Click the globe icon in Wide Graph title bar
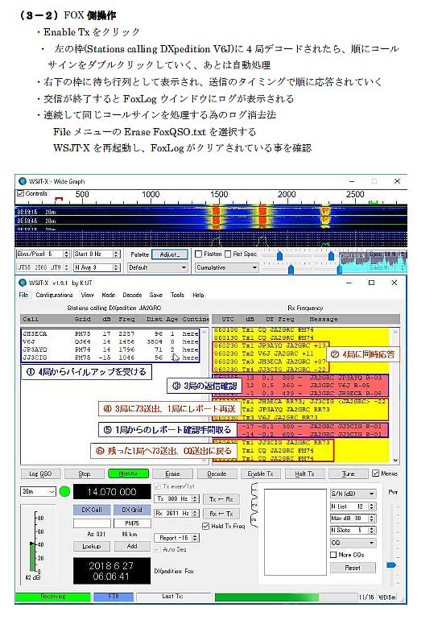The height and width of the screenshot is (620, 442). pos(23,181)
